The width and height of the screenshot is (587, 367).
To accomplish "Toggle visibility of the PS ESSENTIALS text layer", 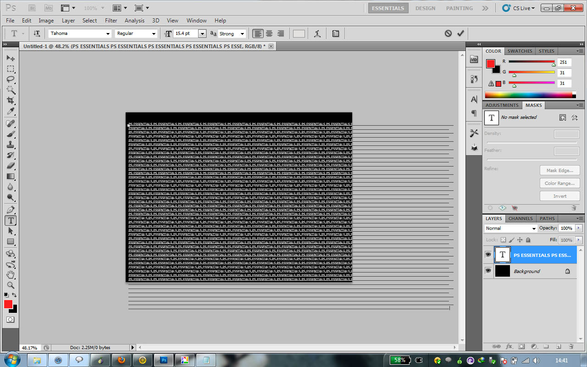I will pyautogui.click(x=488, y=255).
